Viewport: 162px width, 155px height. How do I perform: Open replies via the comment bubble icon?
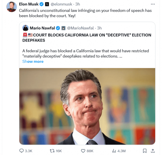coord(22,151)
